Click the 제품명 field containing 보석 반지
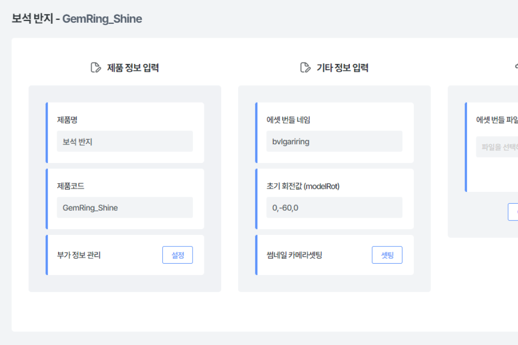 pyautogui.click(x=125, y=141)
